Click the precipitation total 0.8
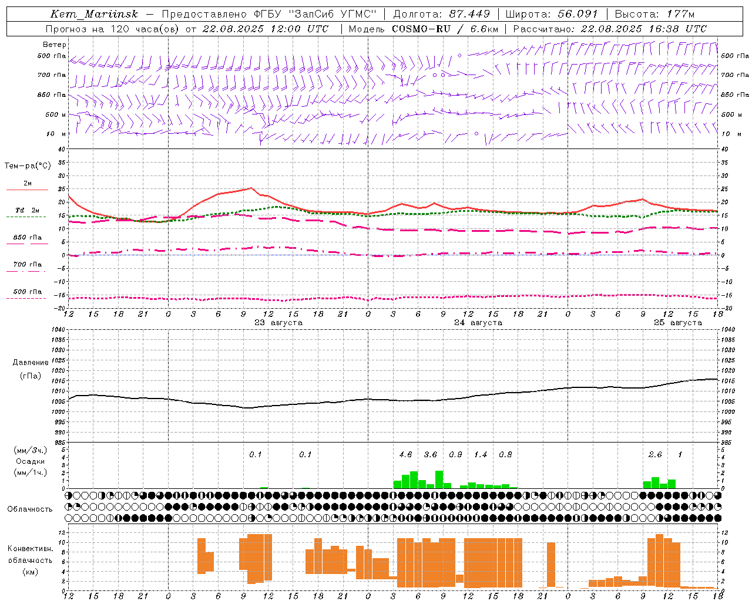Viewport: 752px width, 601px height. pos(505,455)
